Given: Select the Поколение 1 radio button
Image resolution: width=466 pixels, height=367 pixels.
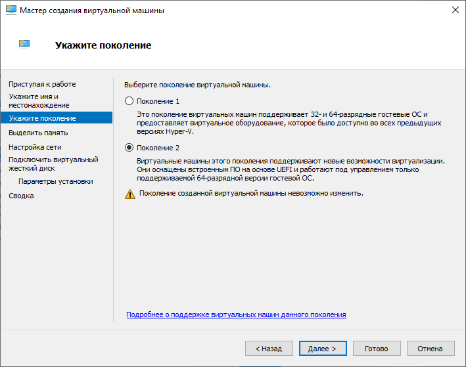Looking at the screenshot, I should (x=129, y=101).
